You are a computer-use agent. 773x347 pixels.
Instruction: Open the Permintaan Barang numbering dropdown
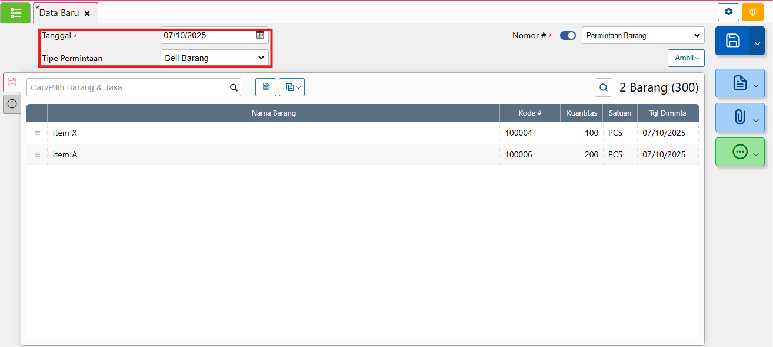click(x=642, y=36)
